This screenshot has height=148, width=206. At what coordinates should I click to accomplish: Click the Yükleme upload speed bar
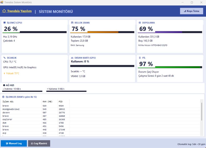(66, 91)
